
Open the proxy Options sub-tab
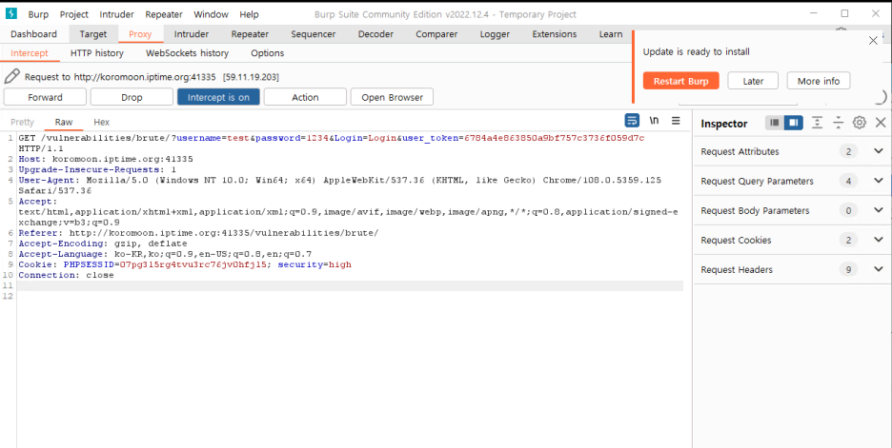[x=268, y=53]
